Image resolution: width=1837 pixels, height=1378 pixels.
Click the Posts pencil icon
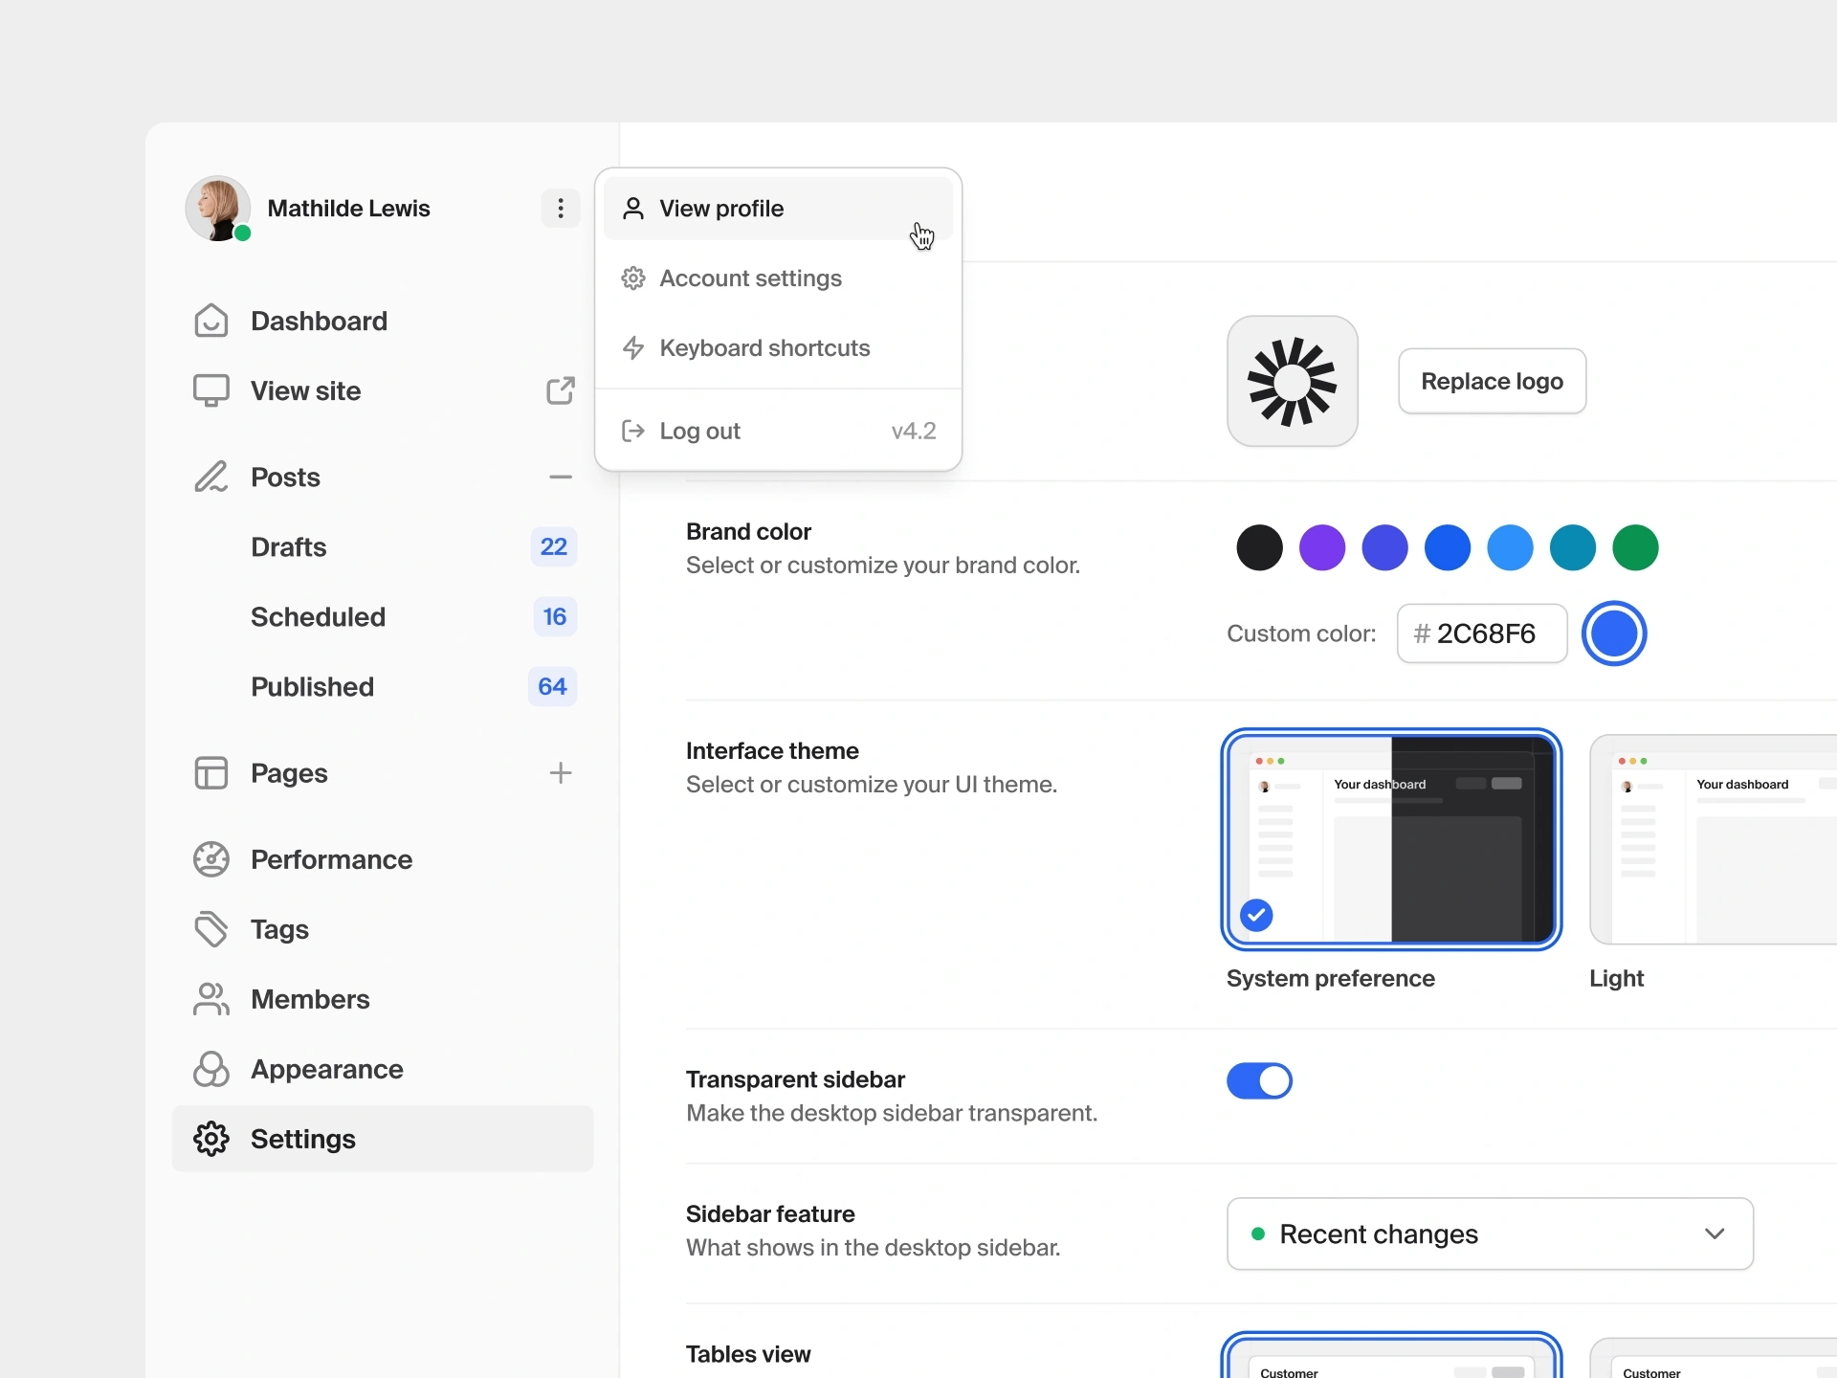click(212, 477)
